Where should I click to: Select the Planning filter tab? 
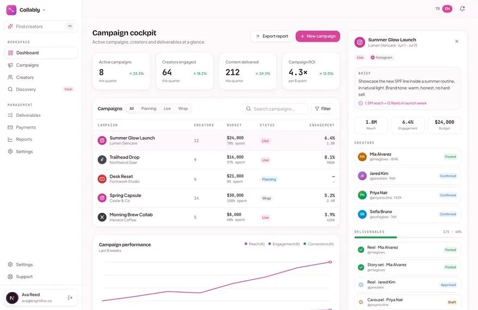click(148, 109)
